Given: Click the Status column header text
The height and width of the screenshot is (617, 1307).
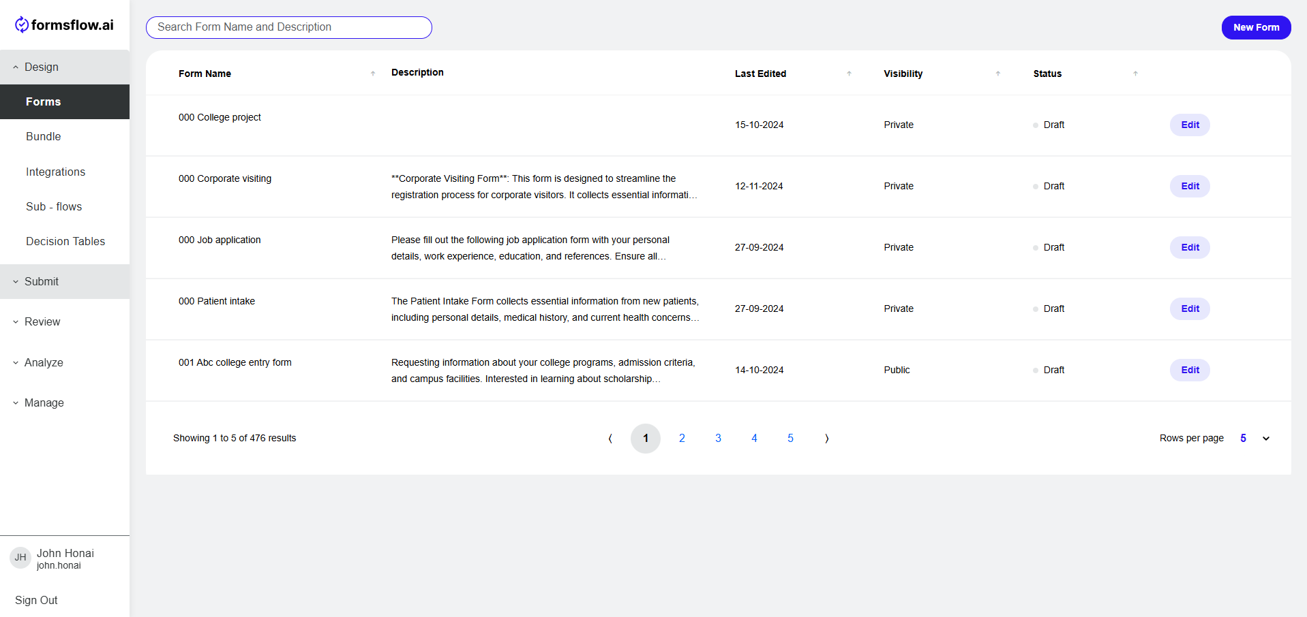Looking at the screenshot, I should pos(1047,74).
